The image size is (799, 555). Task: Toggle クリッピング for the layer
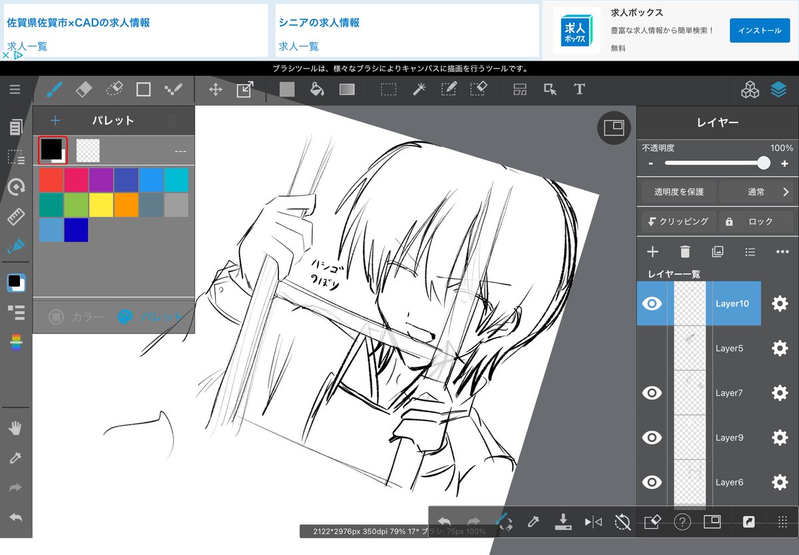tap(678, 222)
